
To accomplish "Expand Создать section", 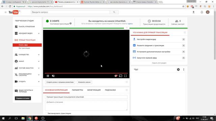I will tap(39, 81).
